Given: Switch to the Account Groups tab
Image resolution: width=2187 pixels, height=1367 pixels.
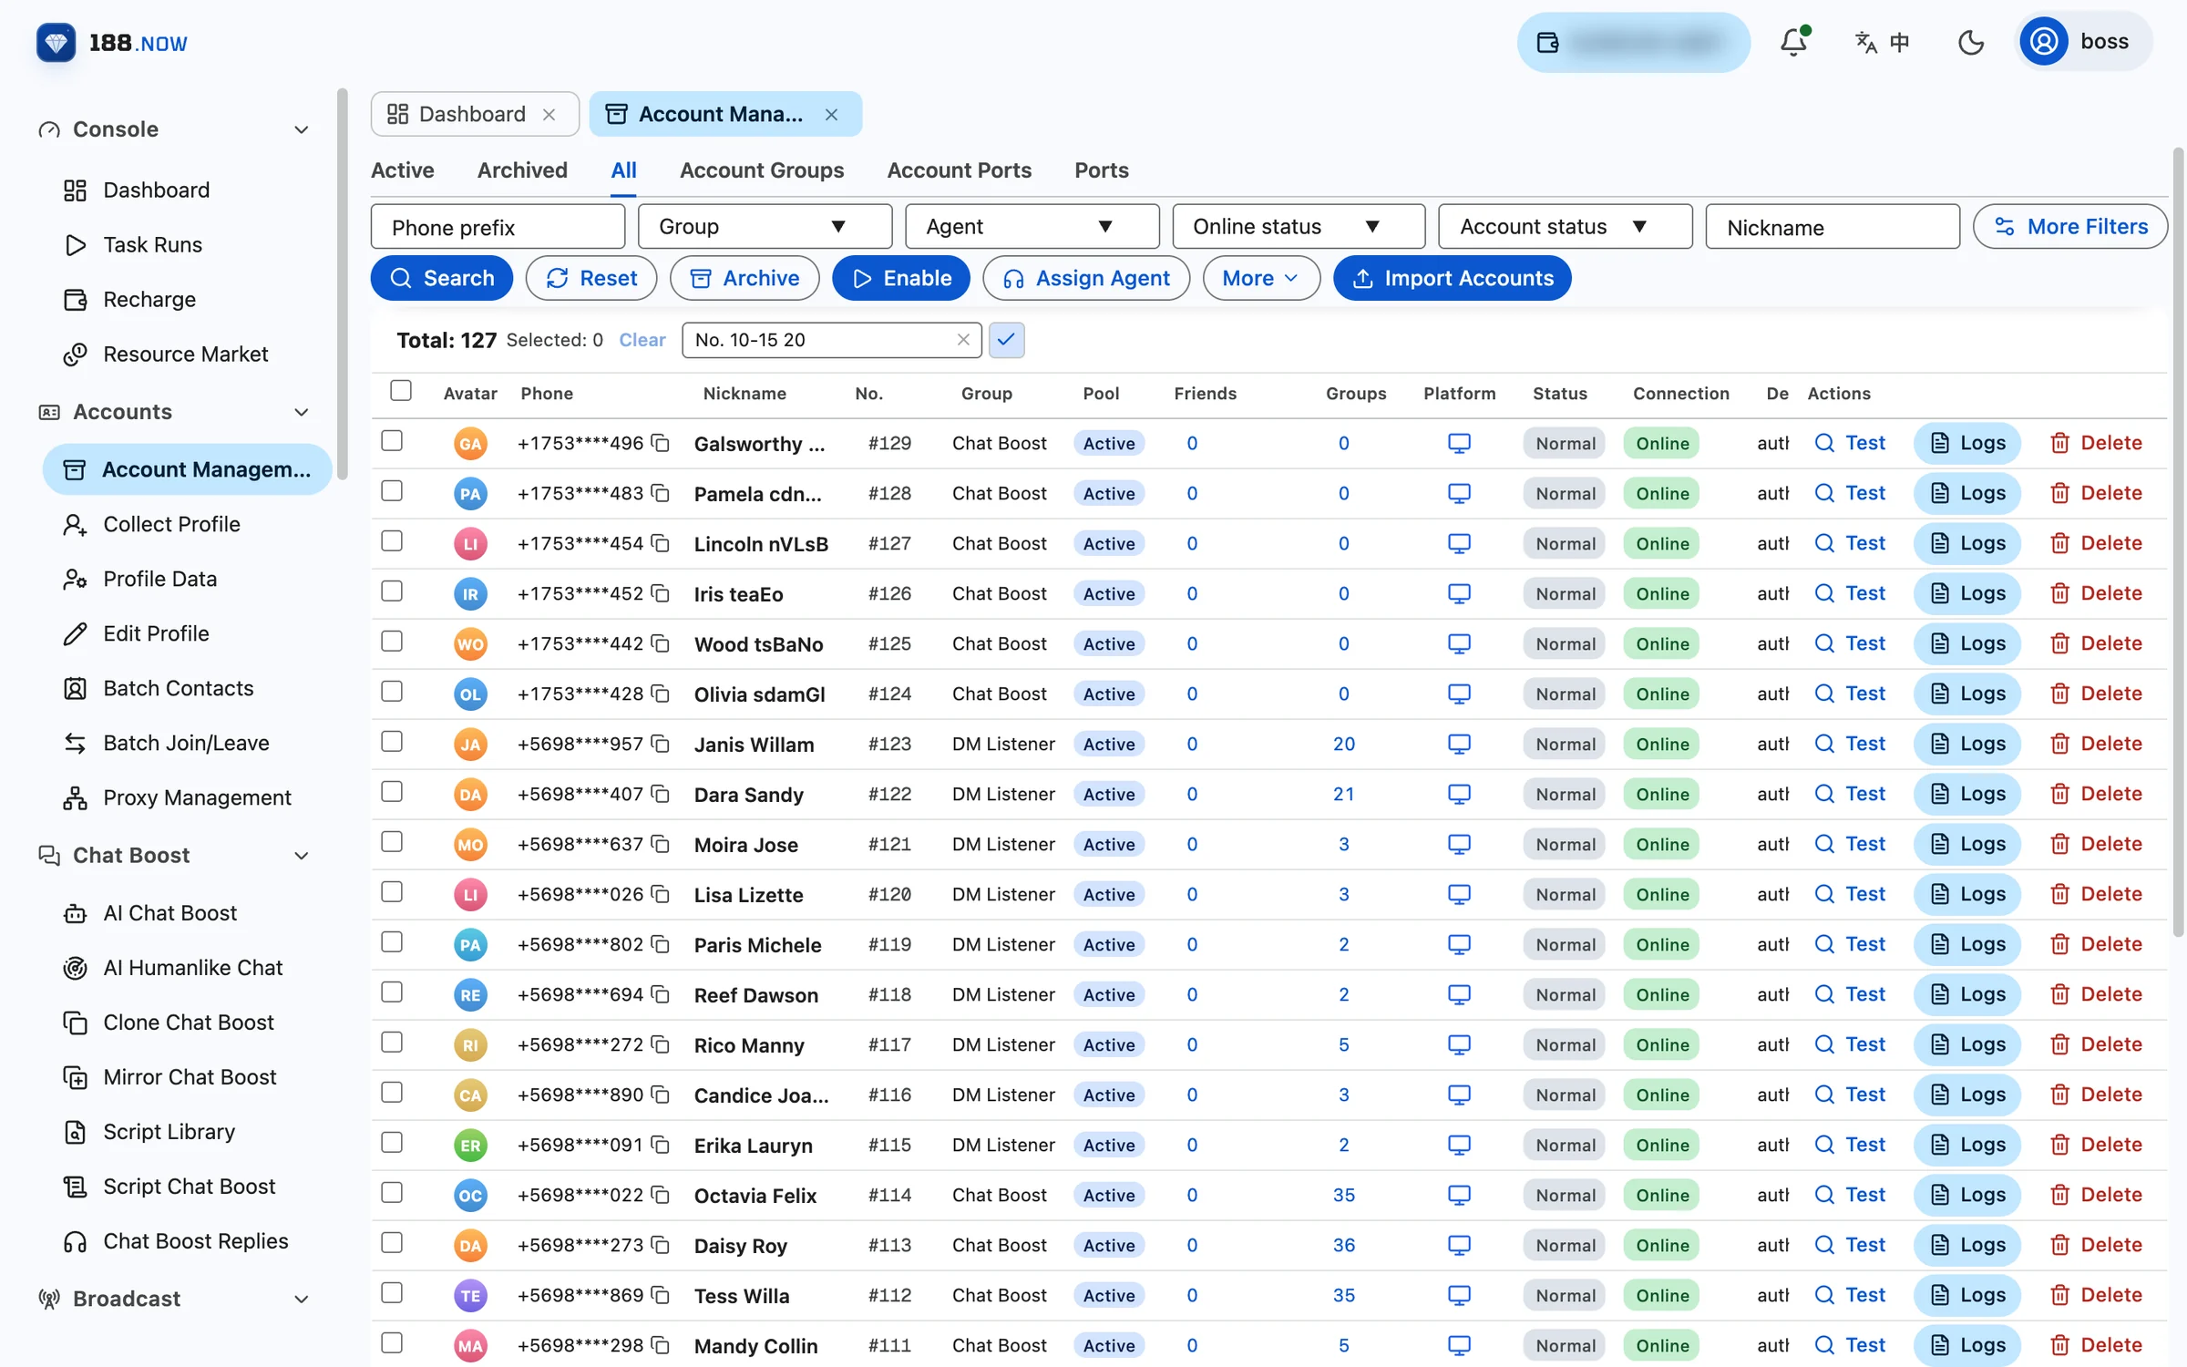Looking at the screenshot, I should coord(762,170).
